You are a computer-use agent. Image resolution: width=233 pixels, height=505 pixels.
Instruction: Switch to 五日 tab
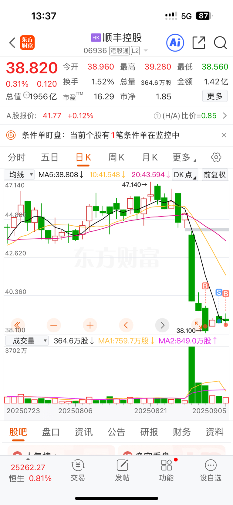pyautogui.click(x=50, y=157)
